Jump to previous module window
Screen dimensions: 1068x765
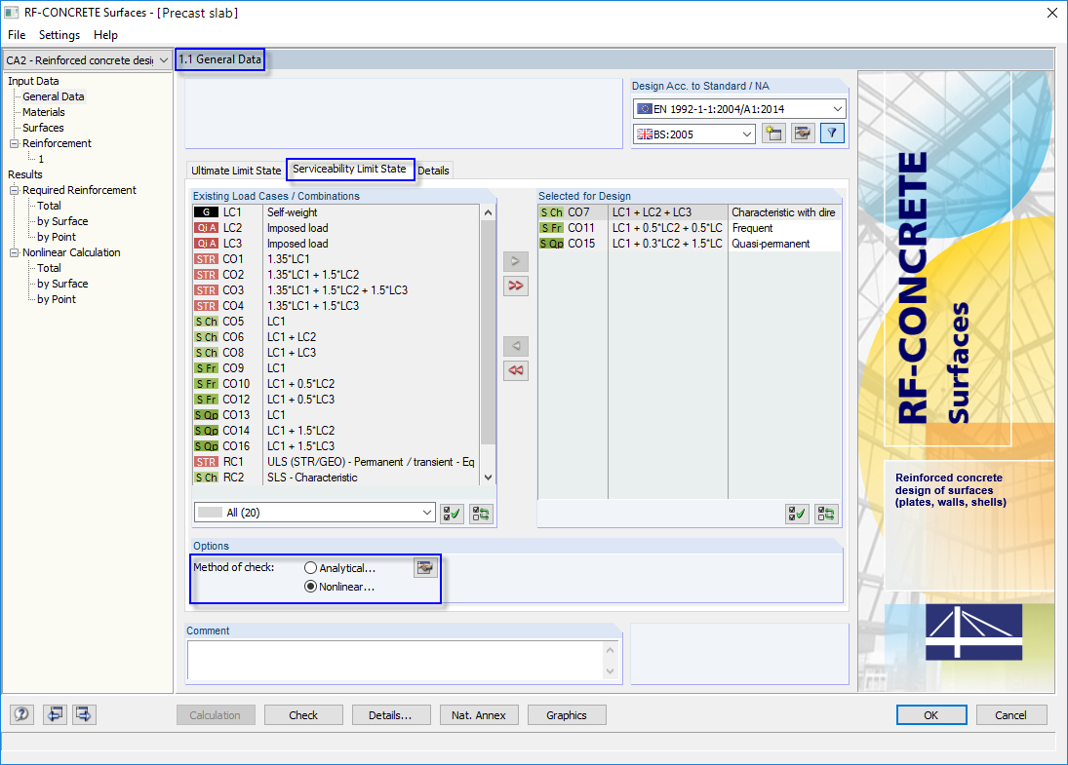(55, 714)
